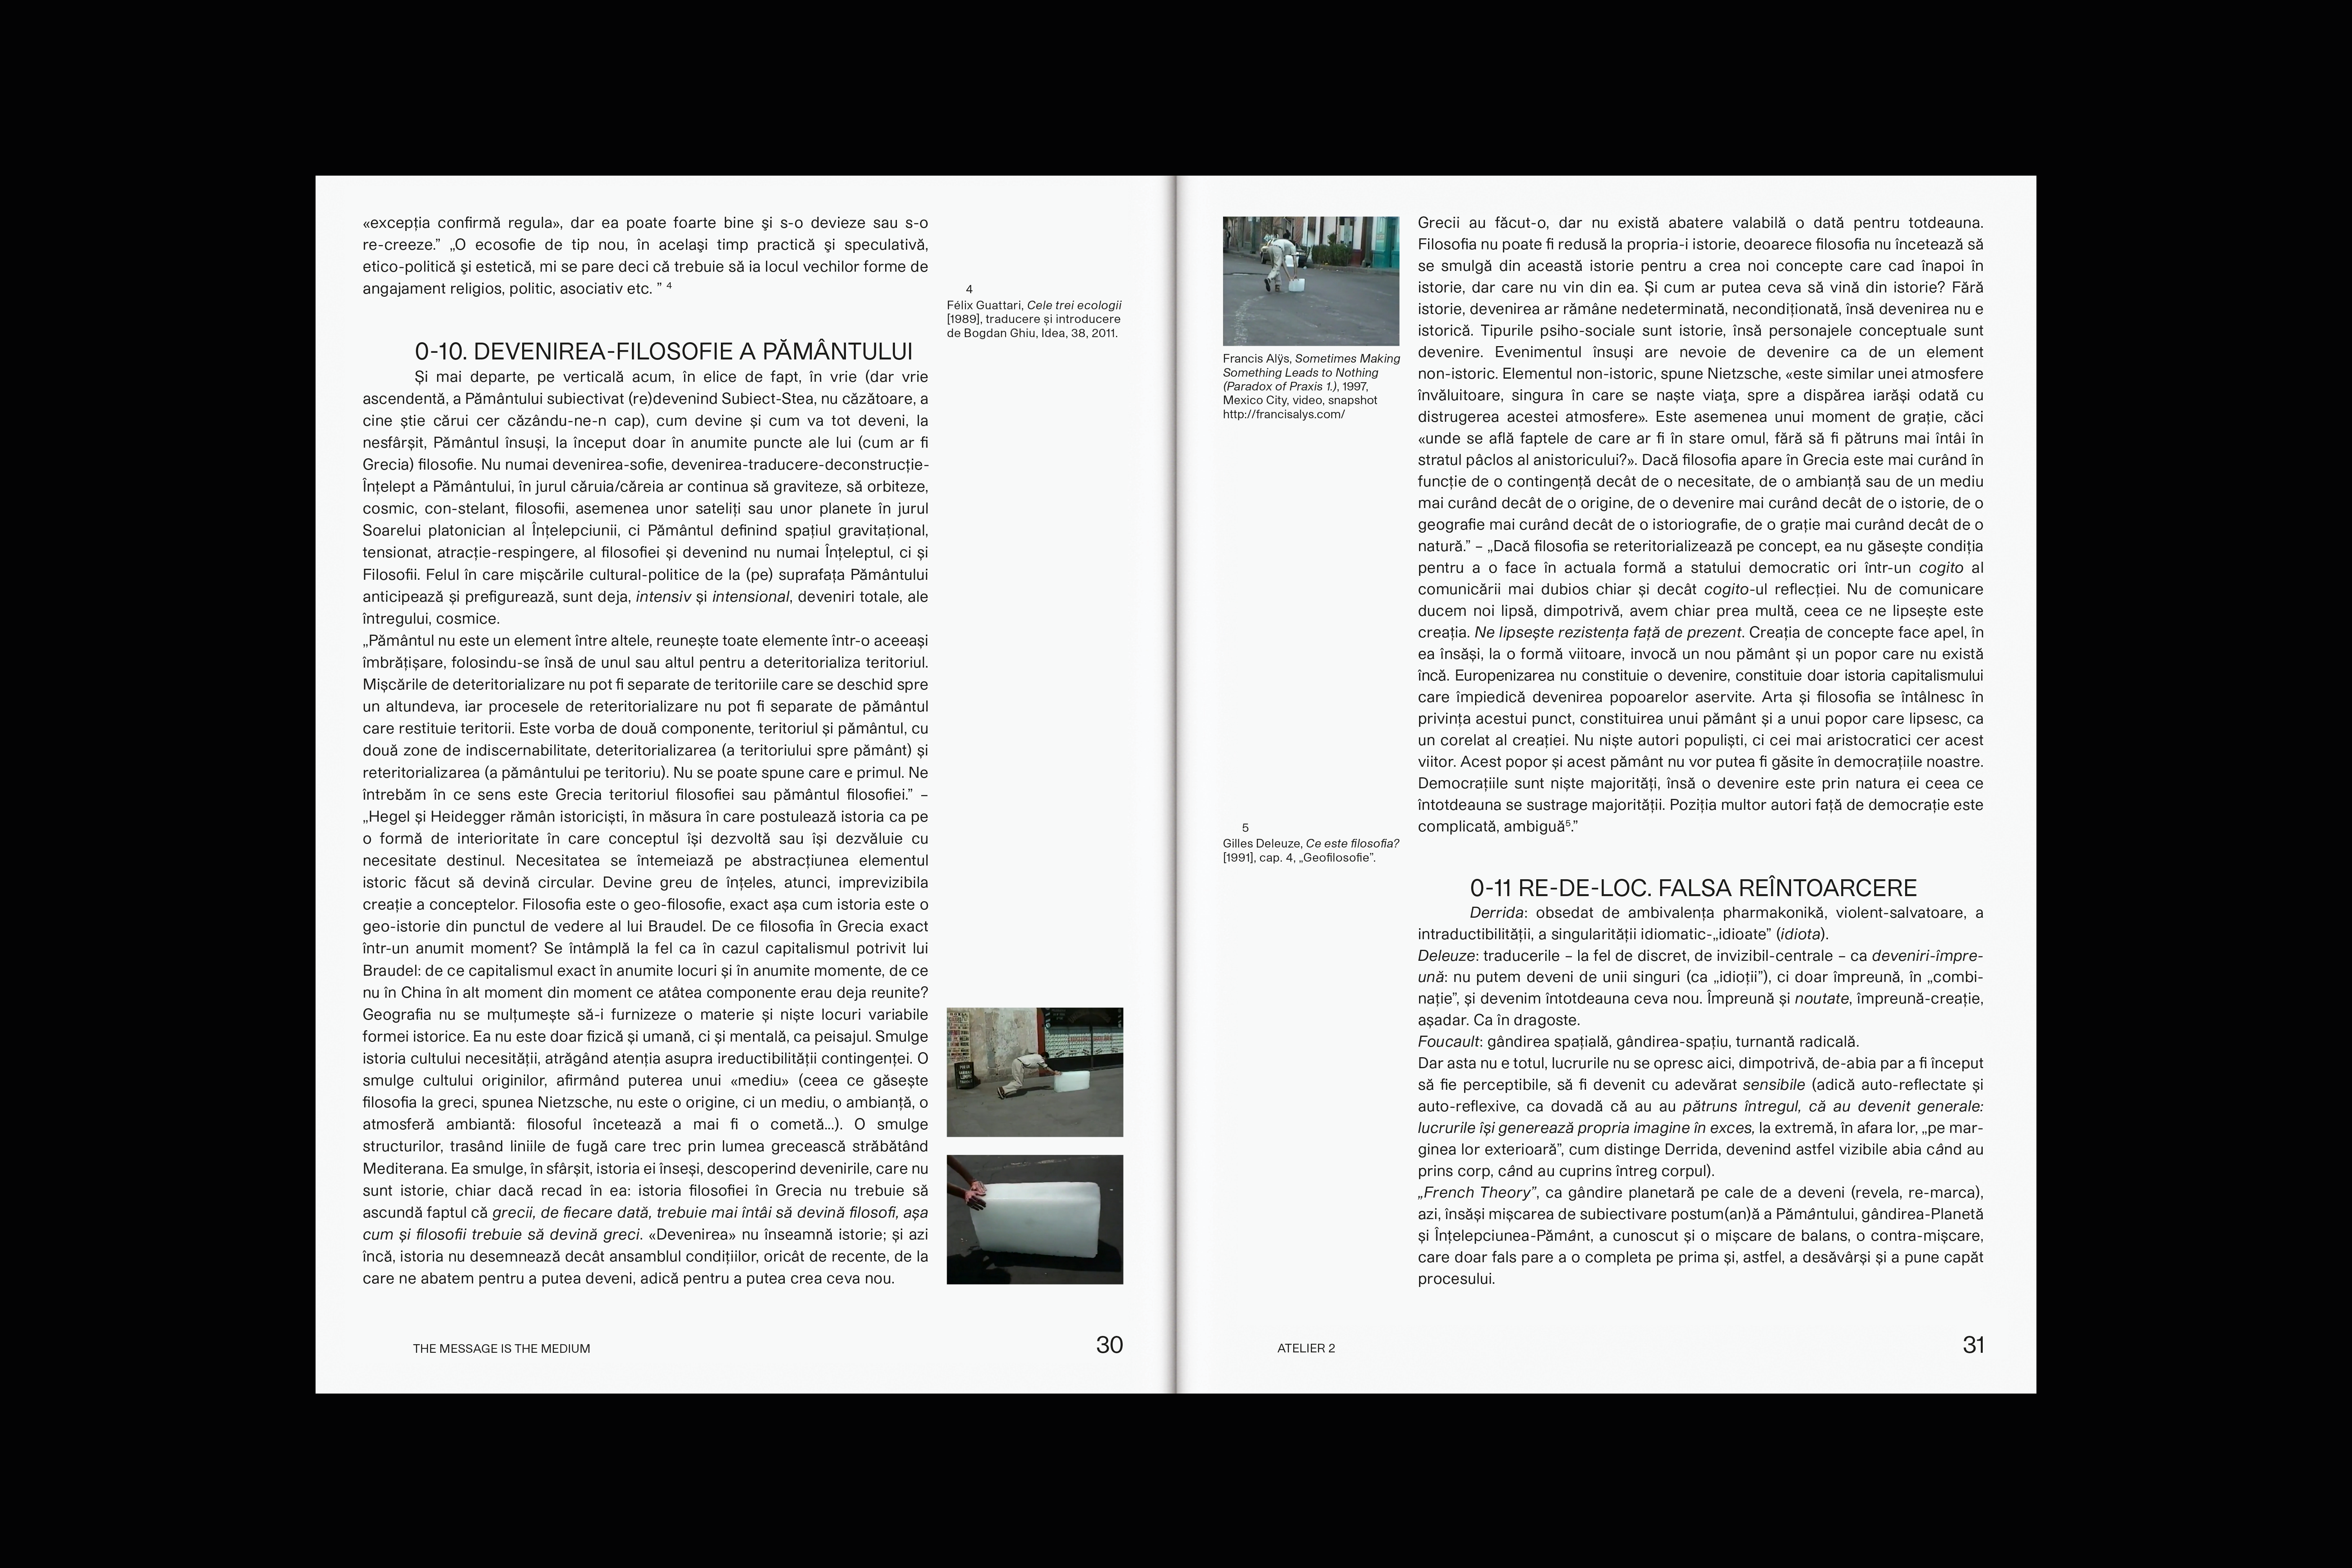
Task: Click page number 31
Action: pyautogui.click(x=1973, y=1345)
